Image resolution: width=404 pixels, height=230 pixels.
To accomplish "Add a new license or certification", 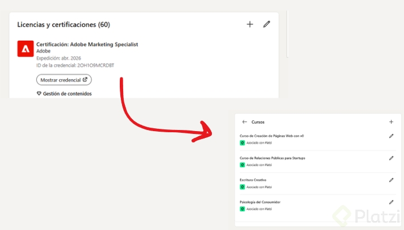I will [x=250, y=24].
